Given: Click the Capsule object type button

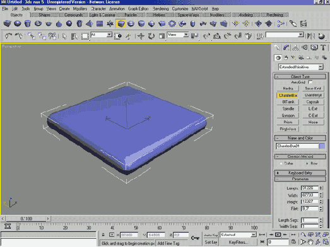Looking at the screenshot, I should pyautogui.click(x=313, y=102).
